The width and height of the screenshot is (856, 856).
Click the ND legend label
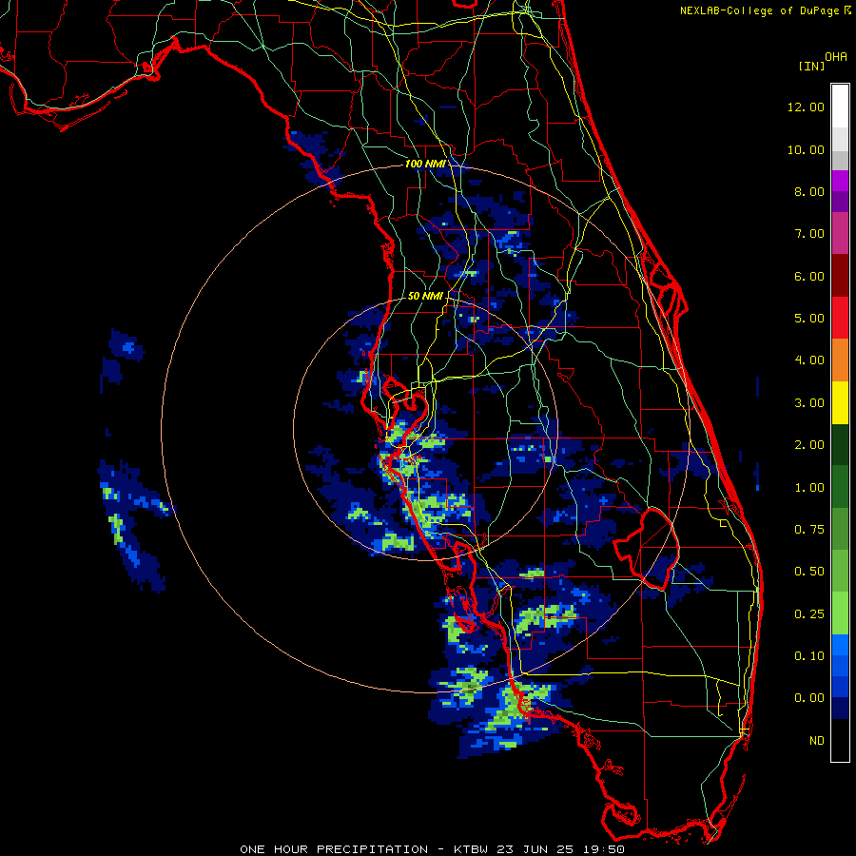point(817,741)
